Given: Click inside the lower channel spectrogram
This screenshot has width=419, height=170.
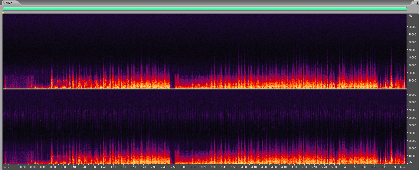Looking at the screenshot, I should (x=205, y=127).
